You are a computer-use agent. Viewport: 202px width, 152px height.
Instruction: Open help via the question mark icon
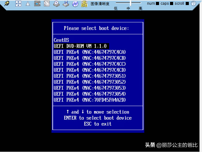(x=193, y=3)
